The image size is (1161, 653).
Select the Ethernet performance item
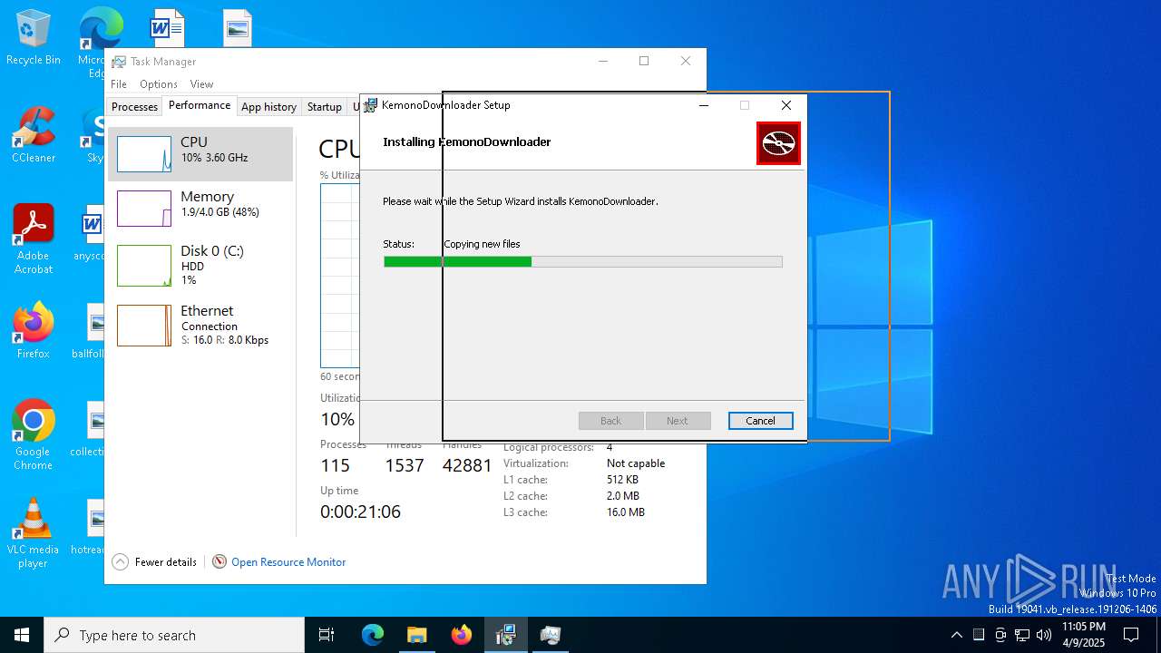click(200, 325)
